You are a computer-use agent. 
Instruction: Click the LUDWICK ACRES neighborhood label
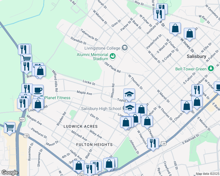[x=81, y=126]
